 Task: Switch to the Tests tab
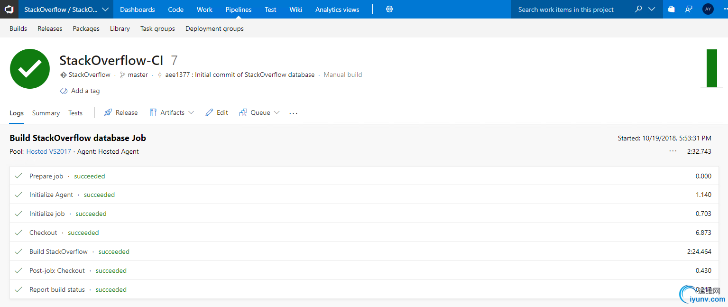[x=75, y=113]
